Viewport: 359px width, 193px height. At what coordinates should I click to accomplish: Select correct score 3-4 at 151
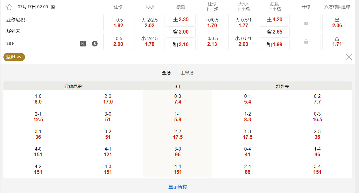(x=317, y=169)
